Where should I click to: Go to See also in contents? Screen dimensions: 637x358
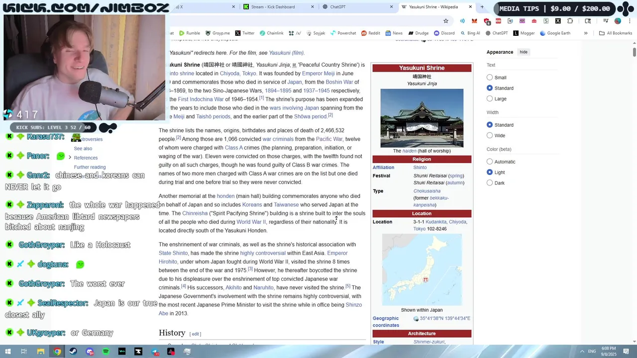coord(83,148)
